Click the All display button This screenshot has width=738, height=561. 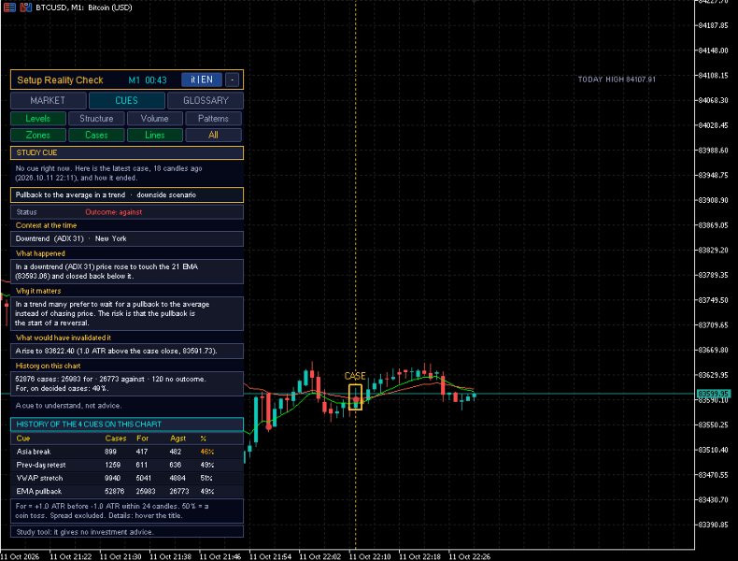coord(213,136)
